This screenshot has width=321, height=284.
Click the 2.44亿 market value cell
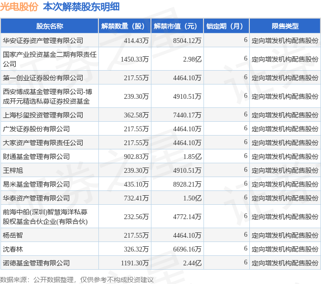click(x=192, y=263)
